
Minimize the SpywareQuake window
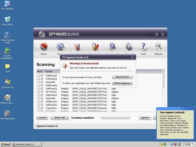coord(157,34)
